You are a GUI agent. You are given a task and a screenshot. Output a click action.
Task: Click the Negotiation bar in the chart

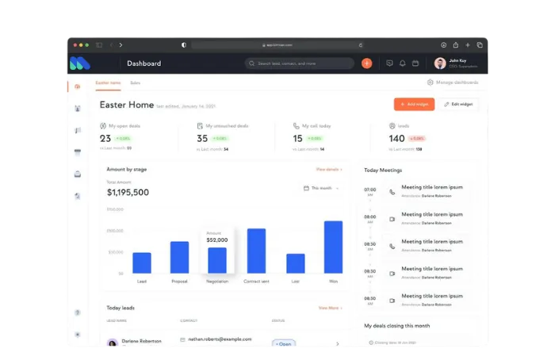point(216,260)
